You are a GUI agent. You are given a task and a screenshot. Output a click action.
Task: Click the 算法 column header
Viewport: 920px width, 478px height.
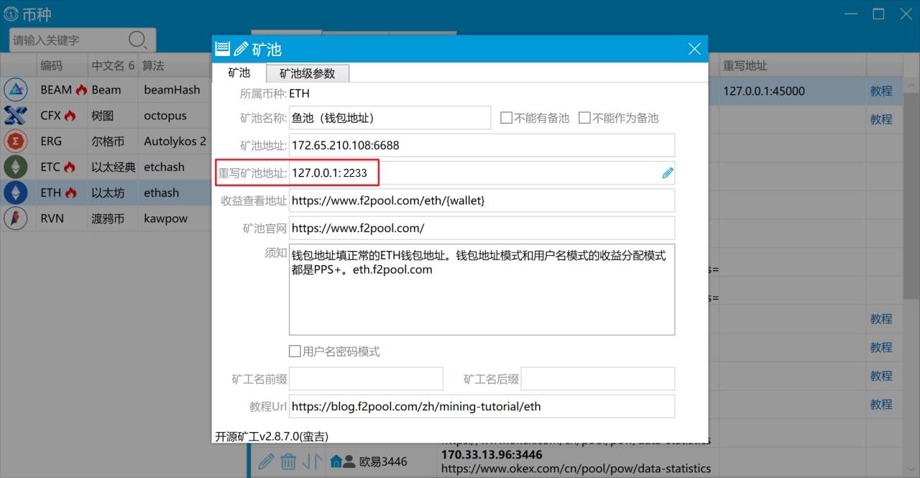click(153, 65)
